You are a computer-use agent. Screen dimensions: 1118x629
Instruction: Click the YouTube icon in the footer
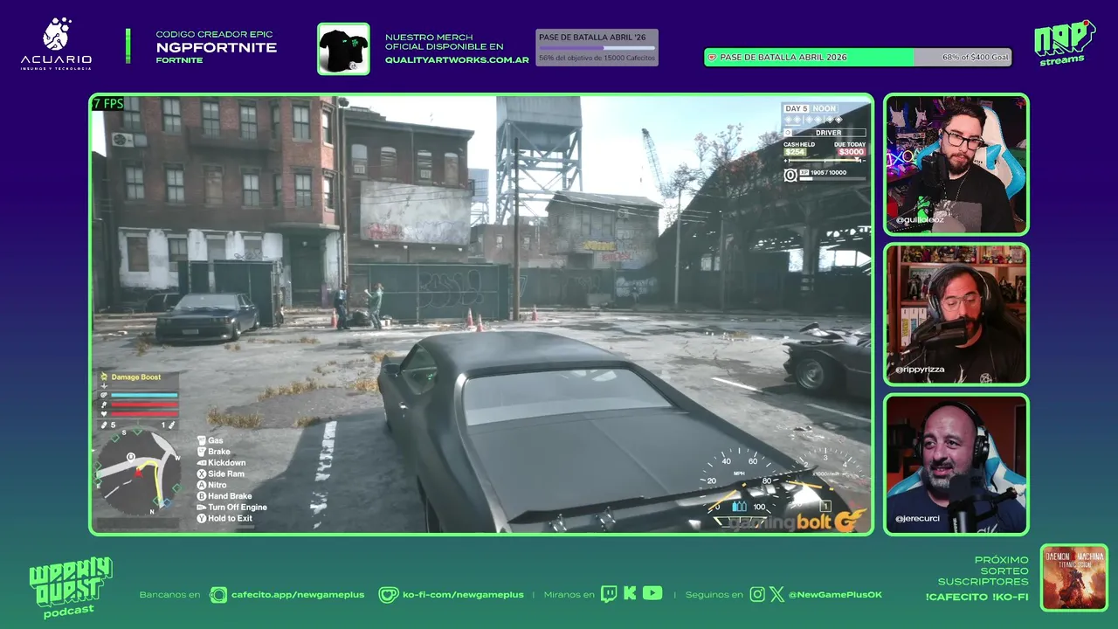pyautogui.click(x=652, y=593)
